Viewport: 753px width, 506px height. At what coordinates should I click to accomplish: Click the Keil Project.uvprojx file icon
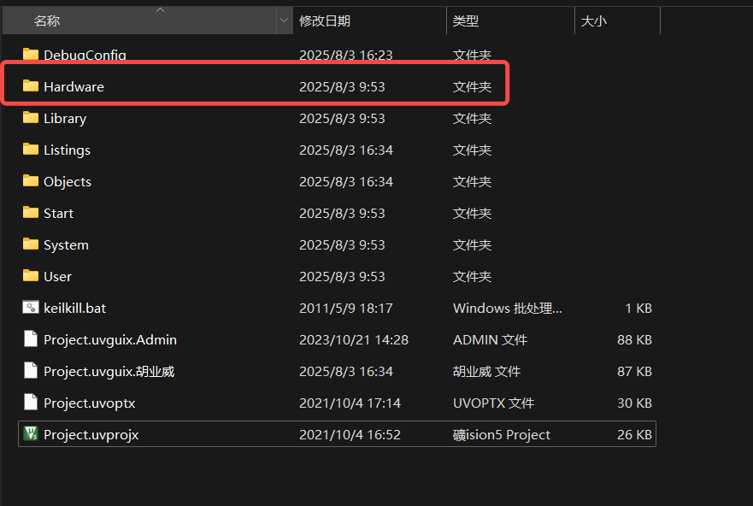[x=31, y=434]
